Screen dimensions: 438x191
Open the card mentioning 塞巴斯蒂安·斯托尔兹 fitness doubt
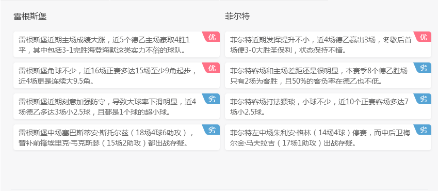pyautogui.click(x=117, y=138)
